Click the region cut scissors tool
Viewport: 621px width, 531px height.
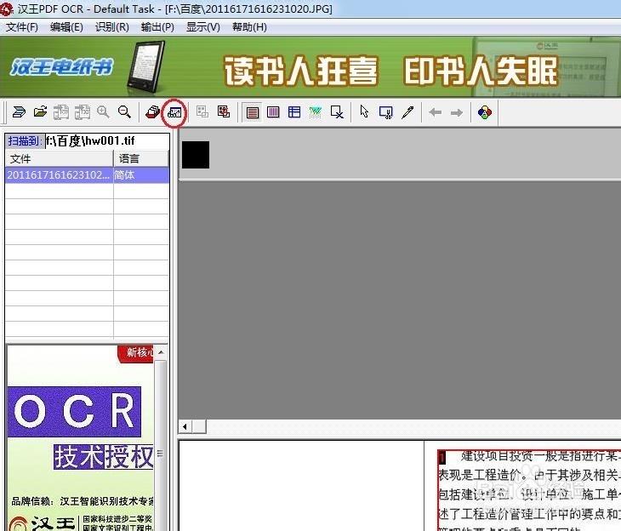[385, 112]
